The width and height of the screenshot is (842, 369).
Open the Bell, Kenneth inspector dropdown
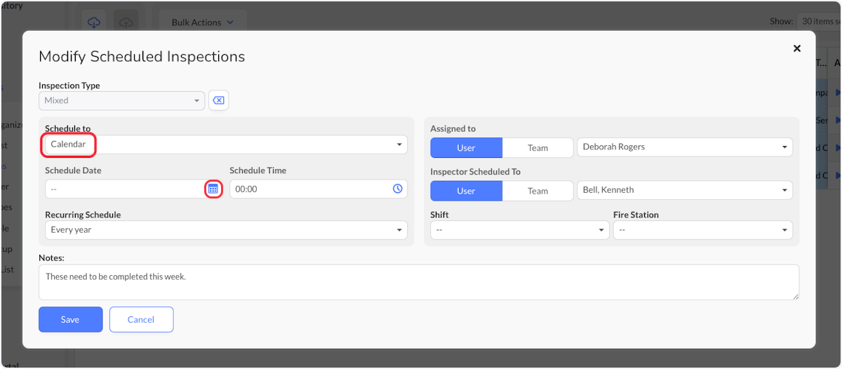685,190
